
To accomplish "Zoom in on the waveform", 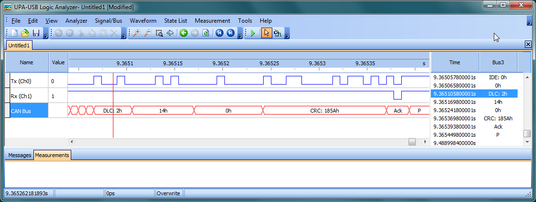I will tap(137, 33).
